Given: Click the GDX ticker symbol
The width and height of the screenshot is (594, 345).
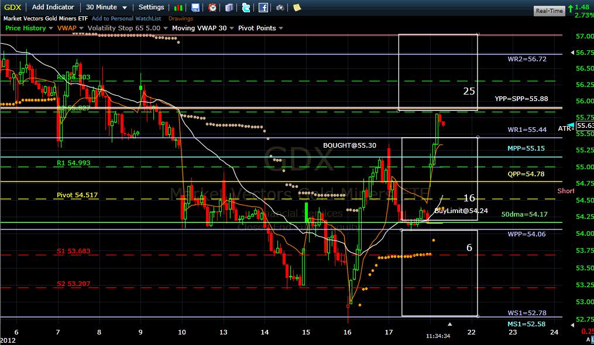Looking at the screenshot, I should 12,7.
